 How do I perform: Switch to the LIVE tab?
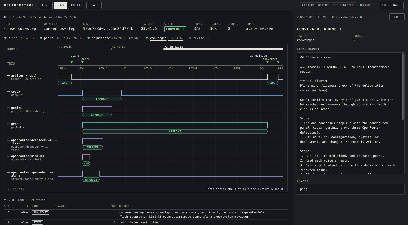click(x=46, y=5)
